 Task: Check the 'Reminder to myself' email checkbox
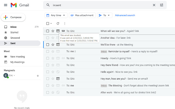(48, 52)
